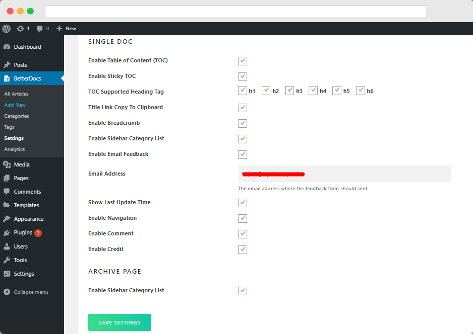Image resolution: width=473 pixels, height=334 pixels.
Task: Click the TOC Supported Heading Tag label
Action: point(126,92)
